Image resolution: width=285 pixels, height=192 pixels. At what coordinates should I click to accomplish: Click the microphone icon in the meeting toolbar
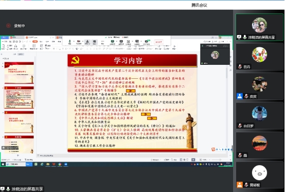pyautogui.click(x=69, y=41)
